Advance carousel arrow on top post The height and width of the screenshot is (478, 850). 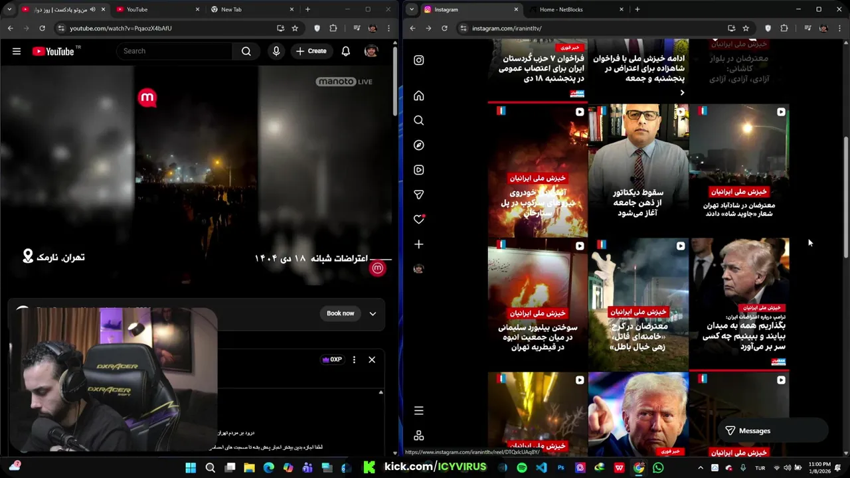[682, 93]
